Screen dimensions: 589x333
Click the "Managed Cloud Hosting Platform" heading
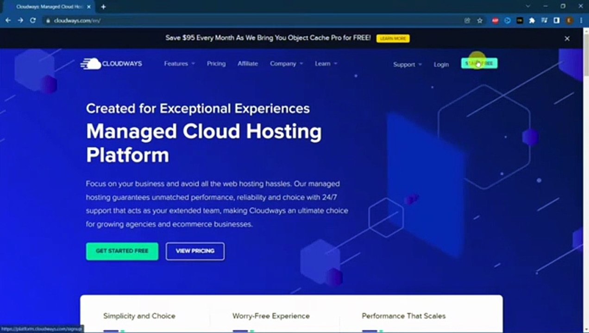pyautogui.click(x=204, y=143)
